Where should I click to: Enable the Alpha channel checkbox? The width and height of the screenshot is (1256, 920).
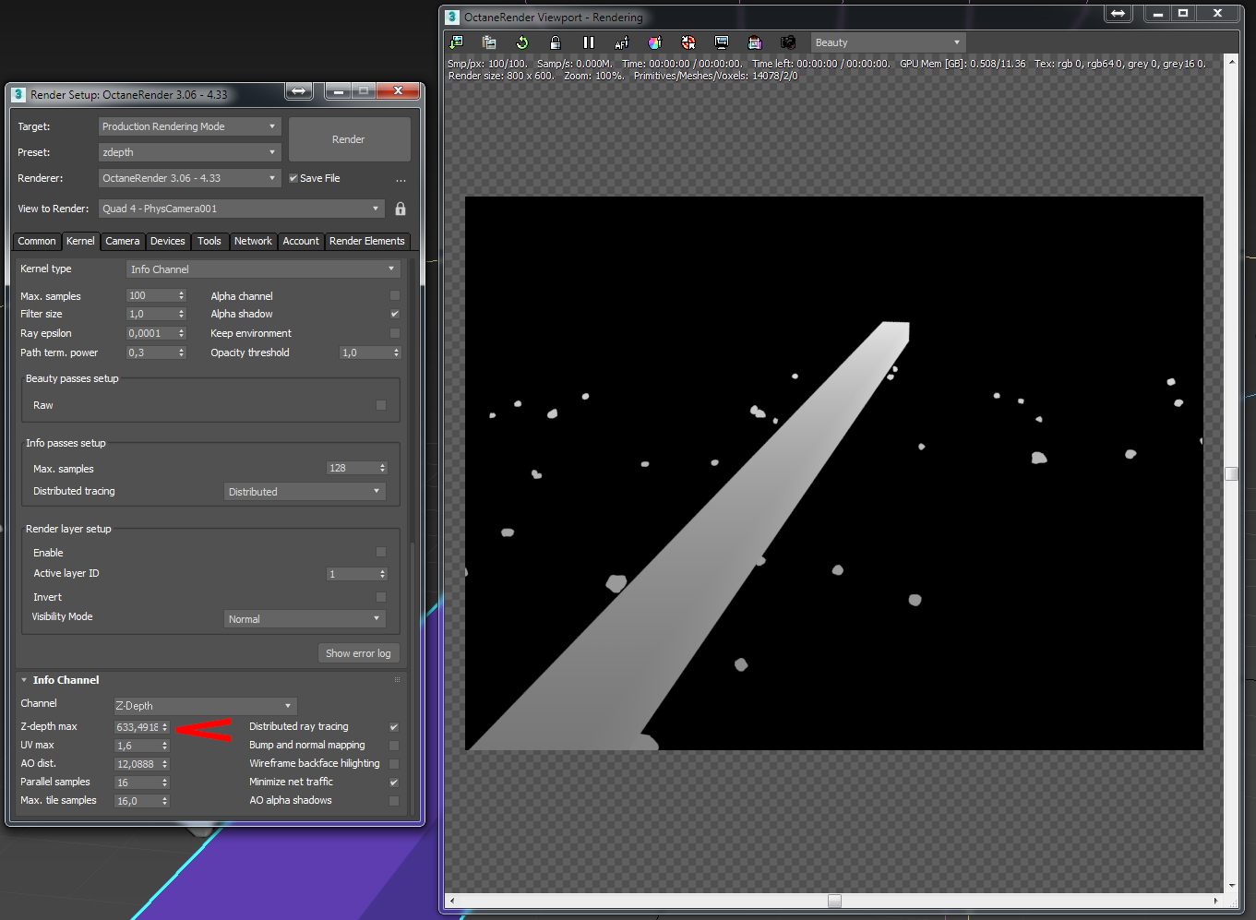395,295
